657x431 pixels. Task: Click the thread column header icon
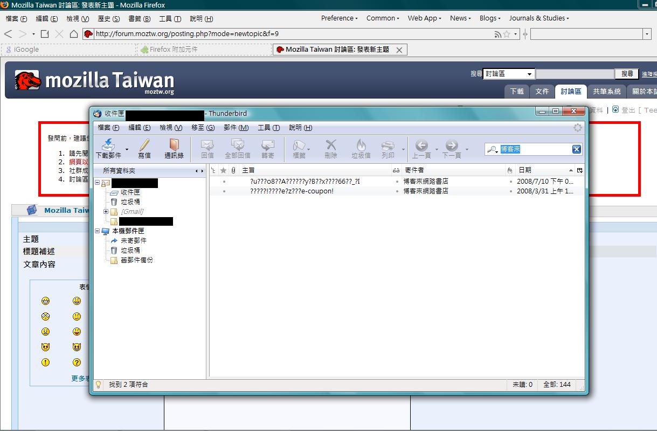click(x=214, y=170)
